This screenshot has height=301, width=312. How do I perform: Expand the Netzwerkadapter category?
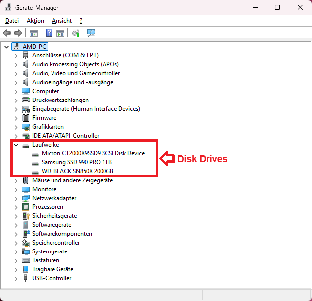click(16, 198)
